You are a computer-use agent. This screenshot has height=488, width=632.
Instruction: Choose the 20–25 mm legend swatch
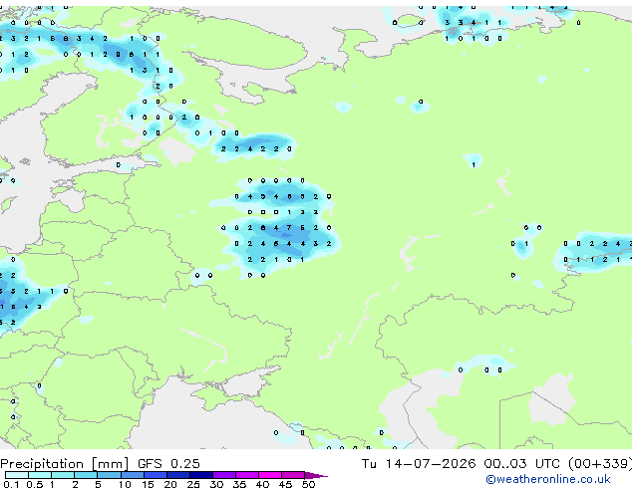tap(177, 475)
